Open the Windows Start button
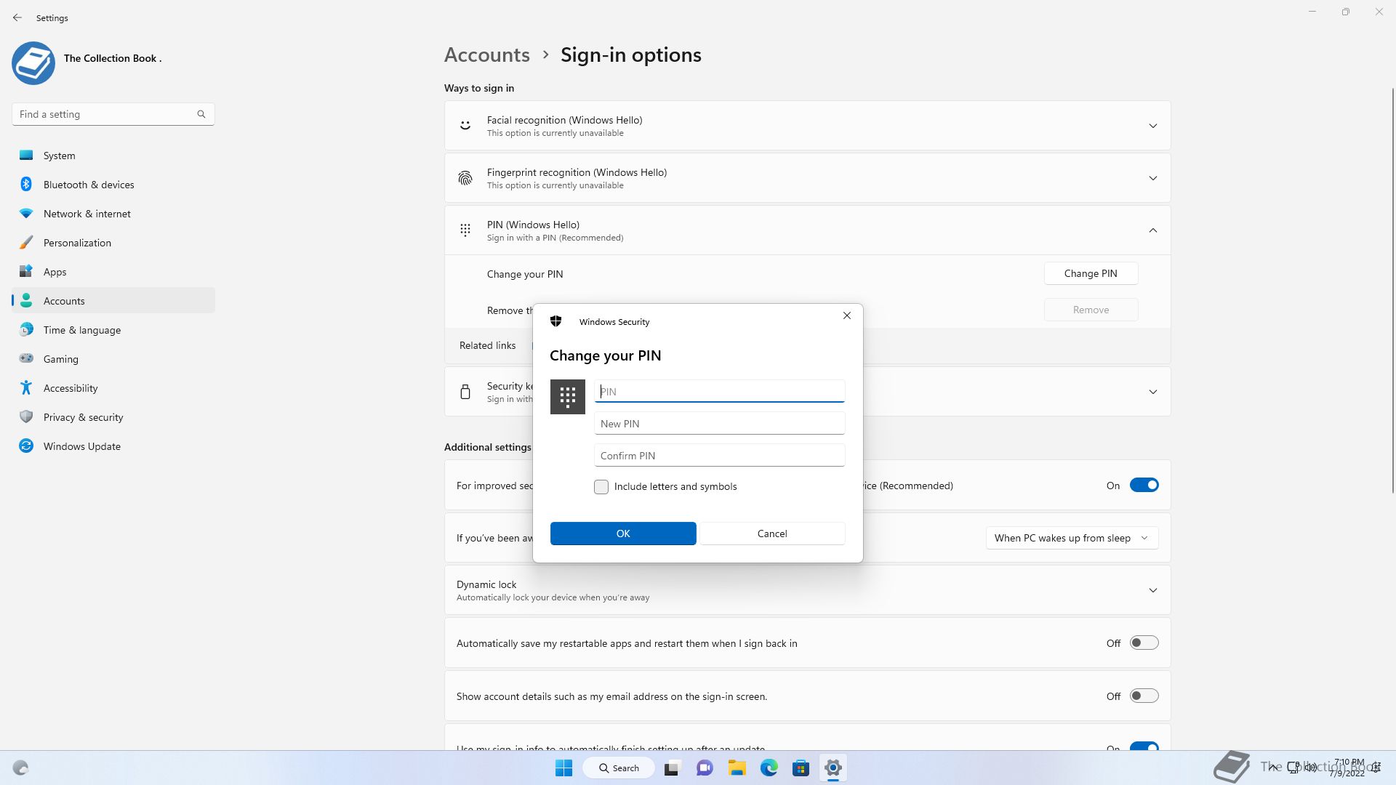The height and width of the screenshot is (785, 1396). [x=563, y=768]
